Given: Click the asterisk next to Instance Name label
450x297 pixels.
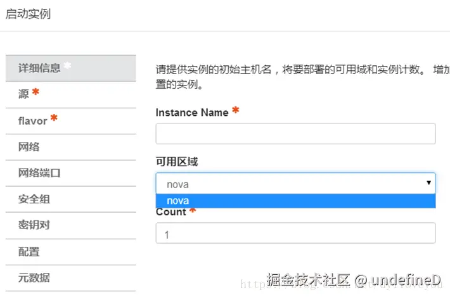Looking at the screenshot, I should click(235, 111).
